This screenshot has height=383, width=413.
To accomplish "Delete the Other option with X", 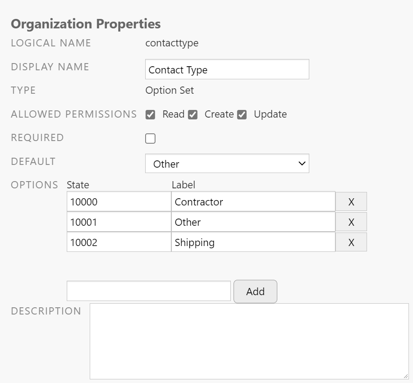I will 351,222.
